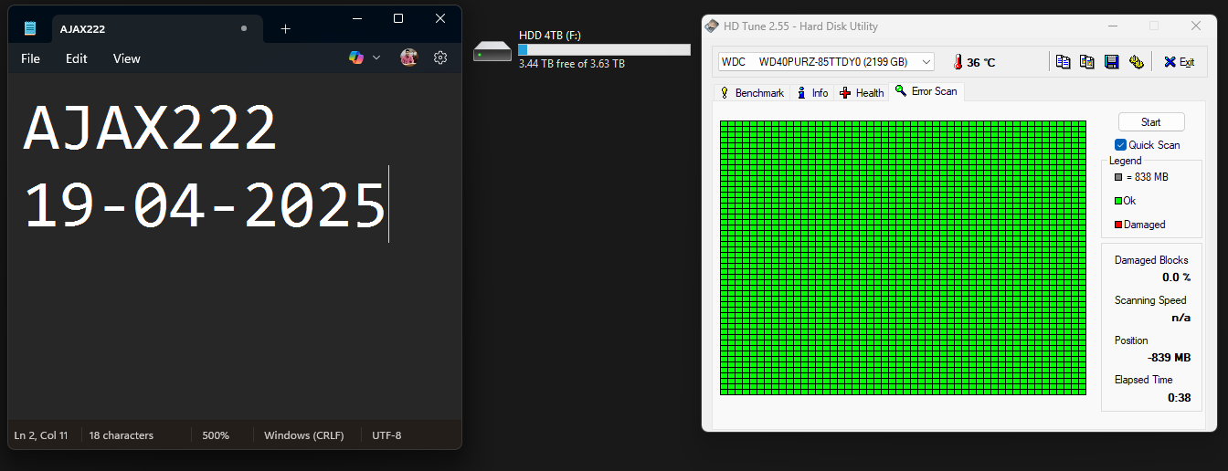Image resolution: width=1228 pixels, height=471 pixels.
Task: Open the Windows (CRLF) line ending selector
Action: pos(303,435)
